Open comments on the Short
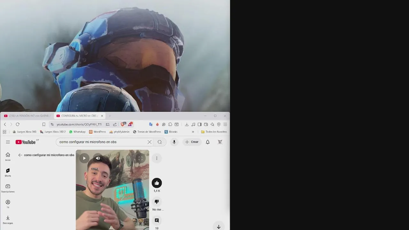This screenshot has width=409, height=230. (157, 220)
